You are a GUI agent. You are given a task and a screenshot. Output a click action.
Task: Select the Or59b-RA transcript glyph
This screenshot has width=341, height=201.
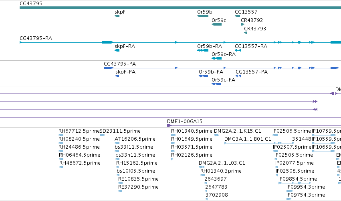point(203,50)
